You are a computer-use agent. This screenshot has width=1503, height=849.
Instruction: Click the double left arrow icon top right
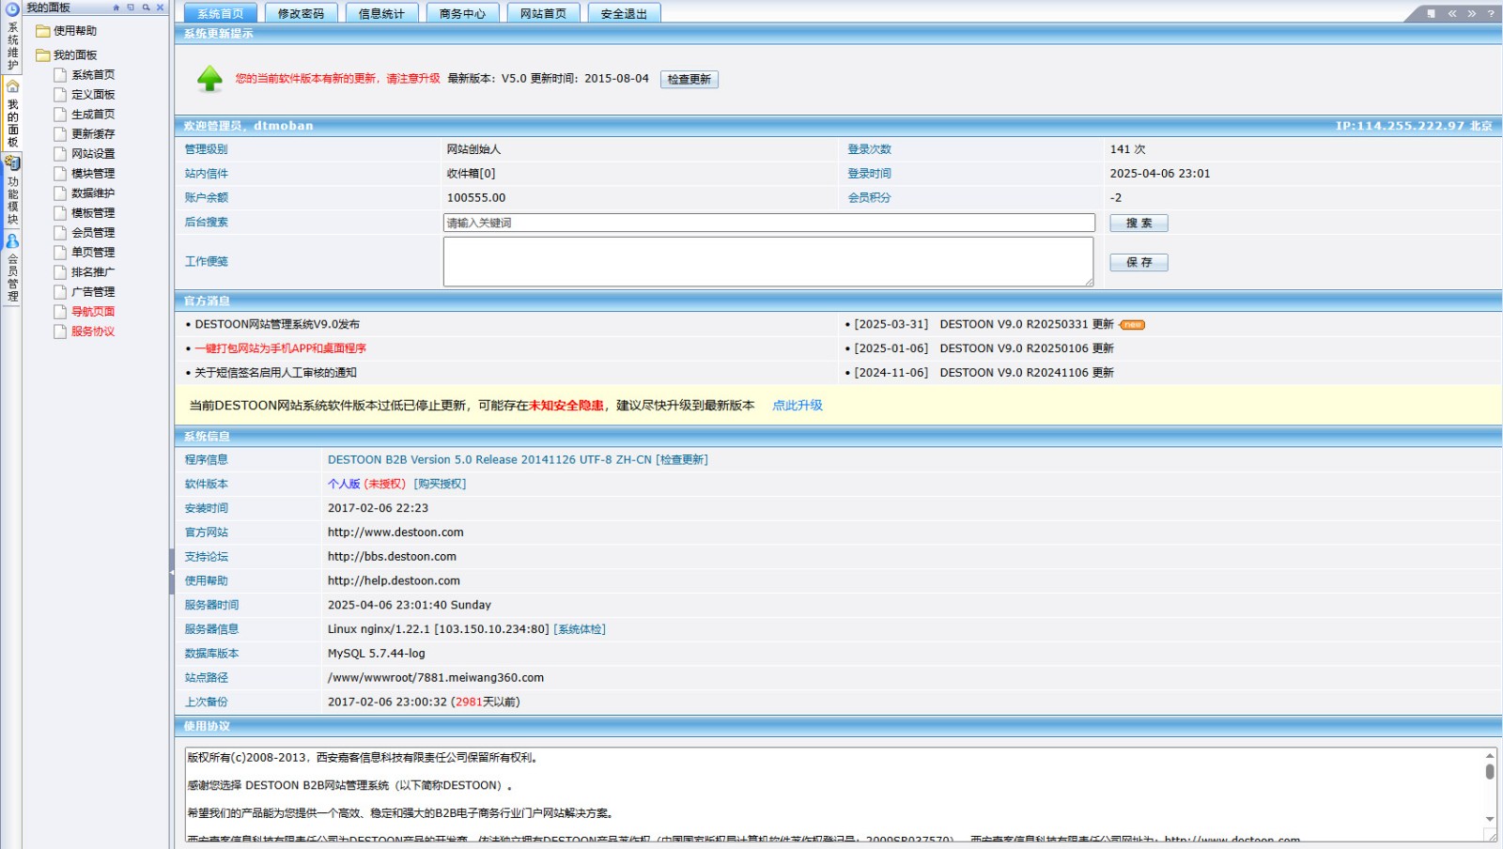tap(1452, 13)
